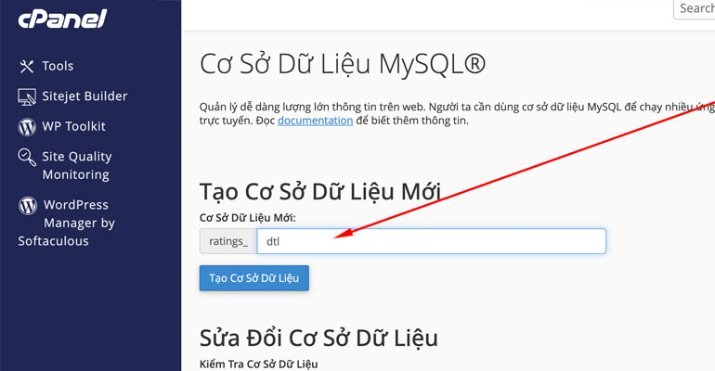This screenshot has width=715, height=371.
Task: Click the Tạo Cơ Sở Dữ Liệu button
Action: [254, 278]
